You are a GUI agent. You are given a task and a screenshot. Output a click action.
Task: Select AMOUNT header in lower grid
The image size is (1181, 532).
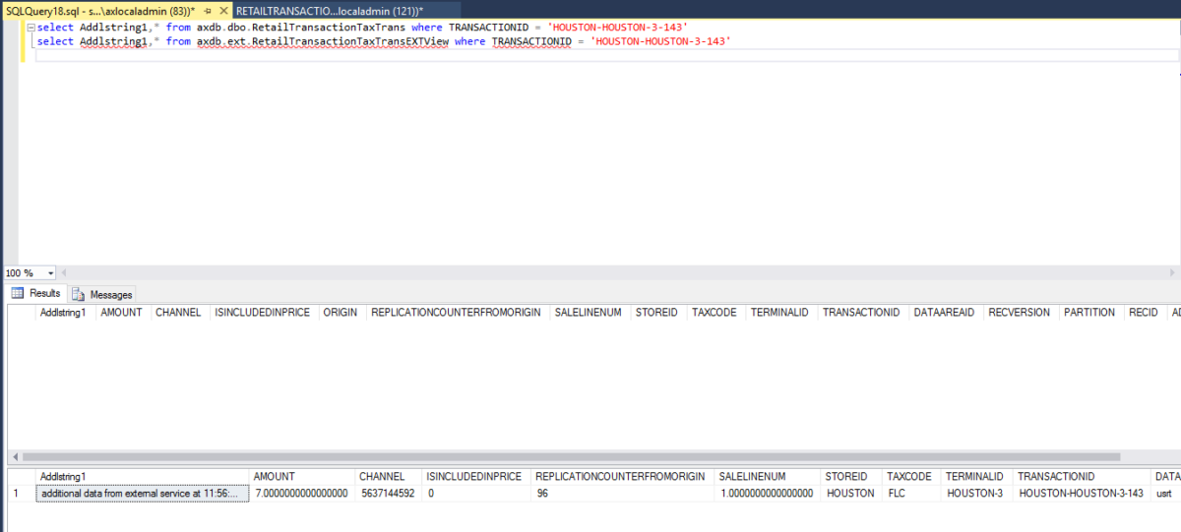point(303,476)
